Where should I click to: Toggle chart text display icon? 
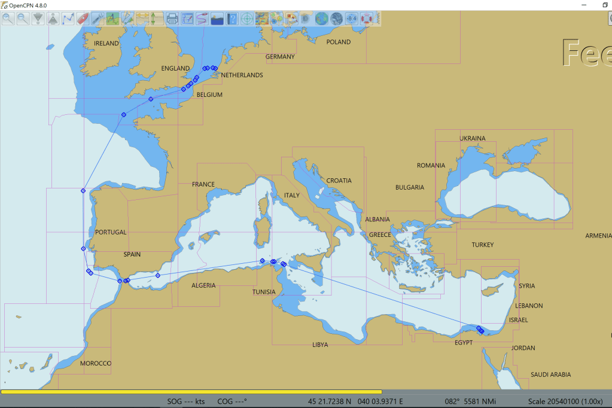(112, 19)
